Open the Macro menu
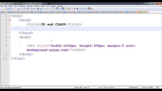Viewport: 162px width, 91px height. 43,6
